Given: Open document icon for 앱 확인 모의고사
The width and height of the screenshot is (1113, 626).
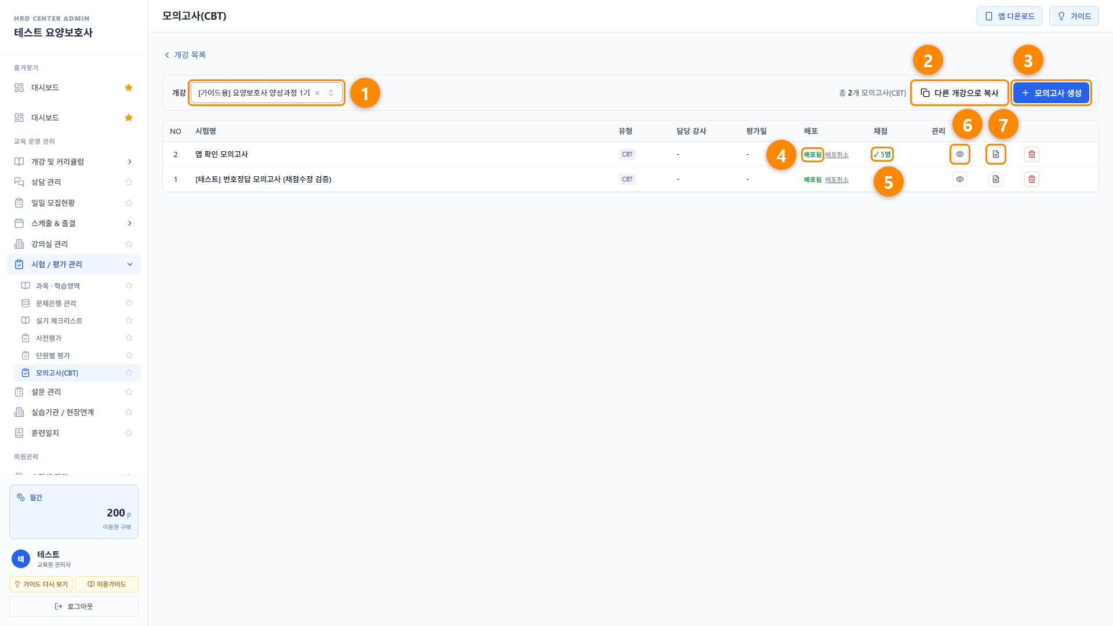Looking at the screenshot, I should 996,154.
